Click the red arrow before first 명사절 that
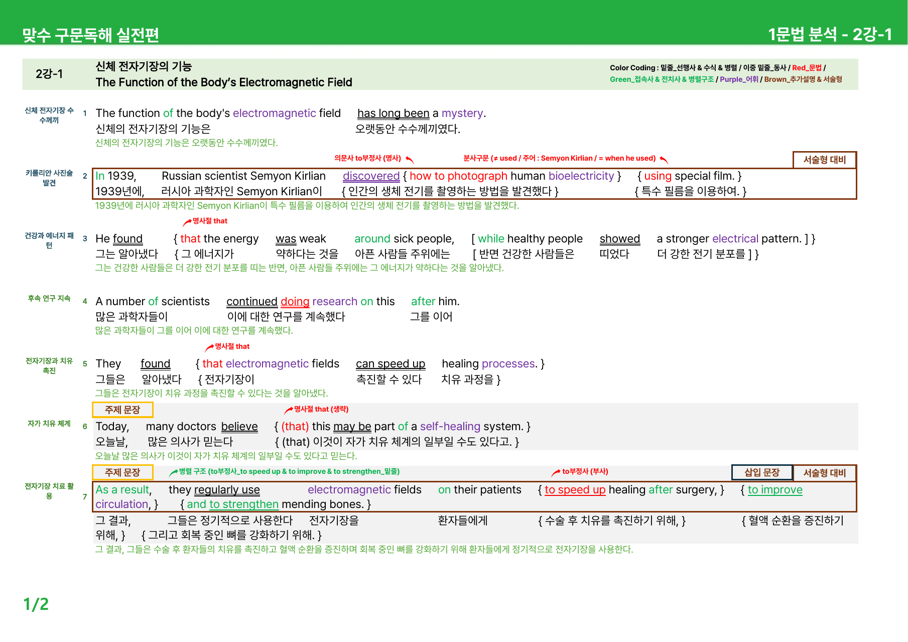Viewport: 908px width, 642px height. click(x=187, y=222)
